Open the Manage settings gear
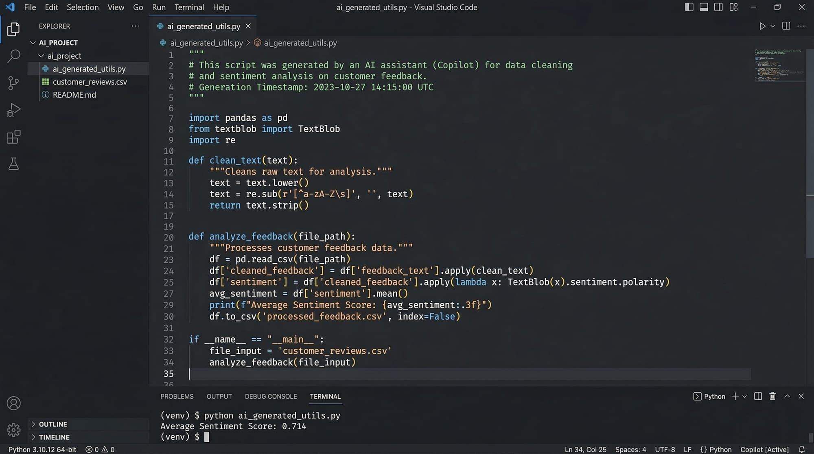The width and height of the screenshot is (814, 454). [13, 430]
